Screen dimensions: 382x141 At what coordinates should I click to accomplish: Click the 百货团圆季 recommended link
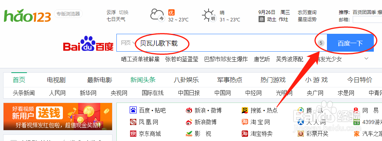coord(364,12)
